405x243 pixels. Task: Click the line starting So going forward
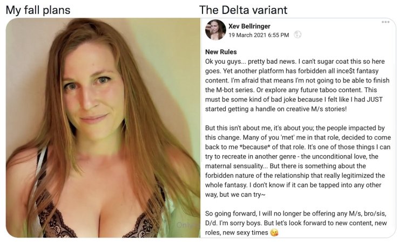(x=295, y=213)
